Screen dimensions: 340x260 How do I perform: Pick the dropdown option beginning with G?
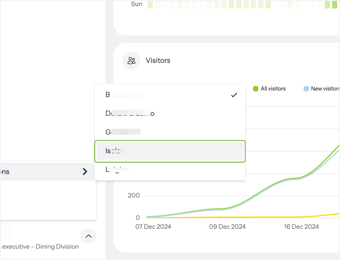(170, 132)
